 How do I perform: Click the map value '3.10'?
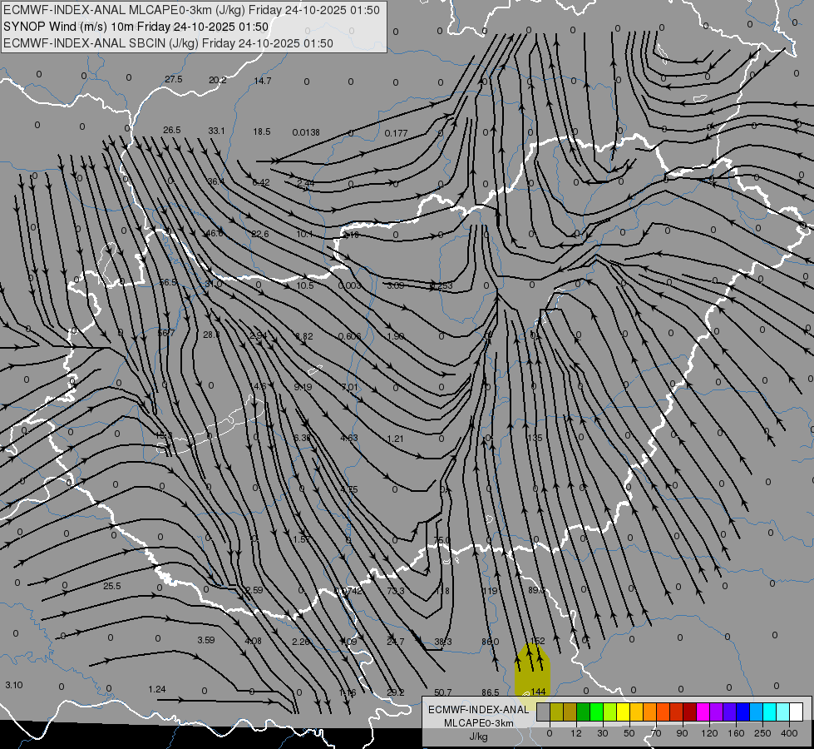click(14, 685)
